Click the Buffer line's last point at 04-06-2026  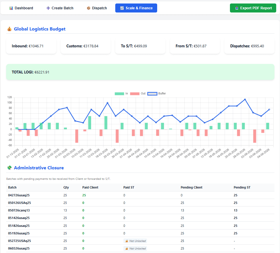(x=269, y=110)
